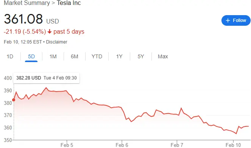Click the red down arrow icon
Viewport: 251px width, 148px height.
click(50, 31)
